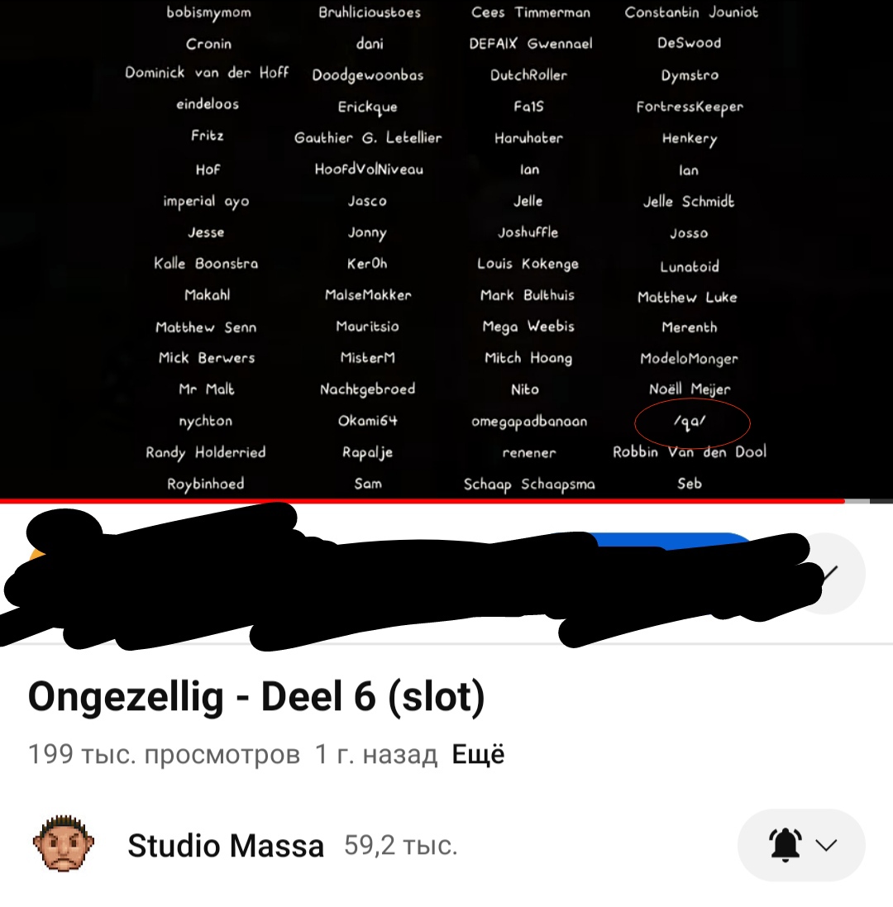Expand description via Ещё
The height and width of the screenshot is (907, 893).
pos(478,754)
